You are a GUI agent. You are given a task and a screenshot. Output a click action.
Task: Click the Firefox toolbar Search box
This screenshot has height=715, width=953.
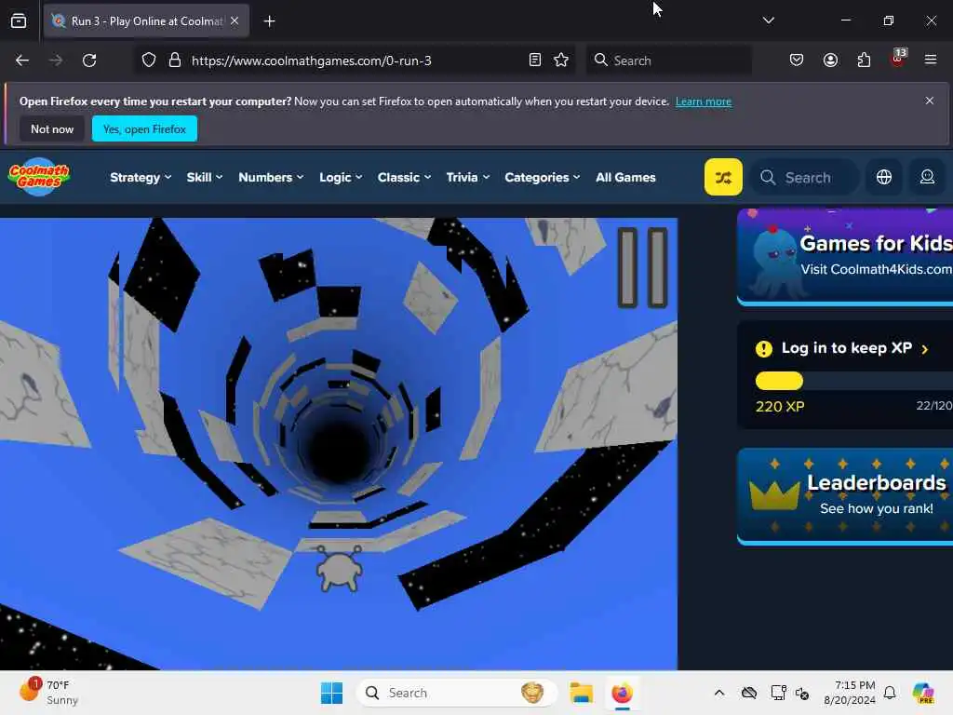(668, 61)
